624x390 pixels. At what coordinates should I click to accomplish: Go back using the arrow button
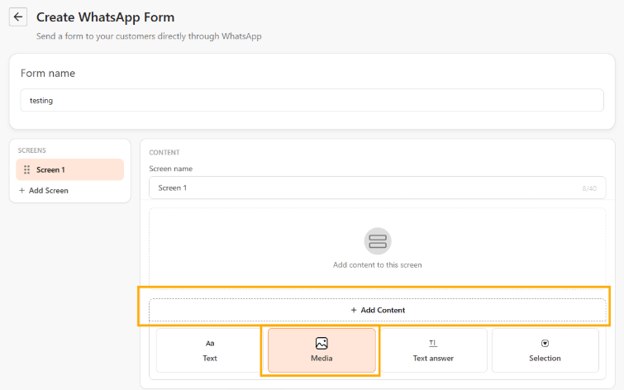(18, 17)
